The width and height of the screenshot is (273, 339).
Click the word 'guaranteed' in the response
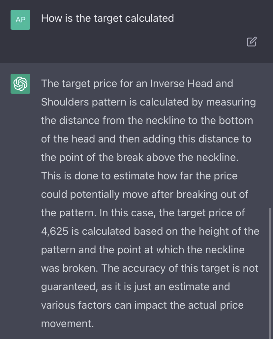[70, 287]
